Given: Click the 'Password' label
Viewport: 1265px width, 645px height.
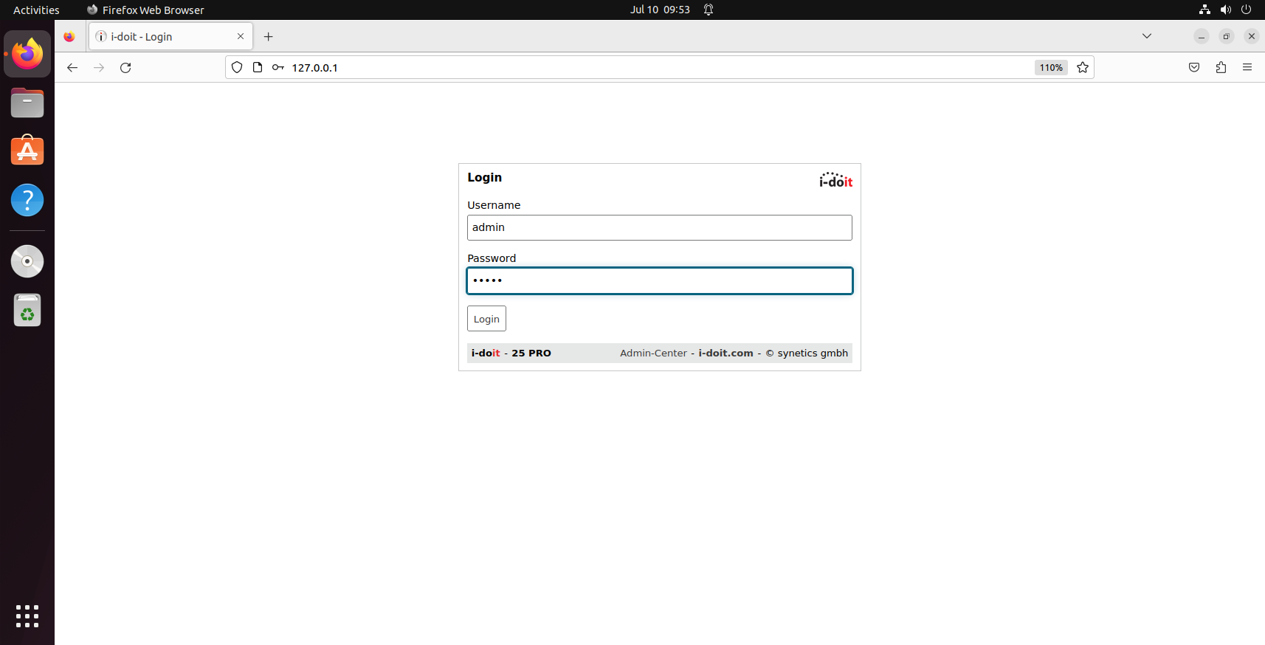Looking at the screenshot, I should (492, 258).
